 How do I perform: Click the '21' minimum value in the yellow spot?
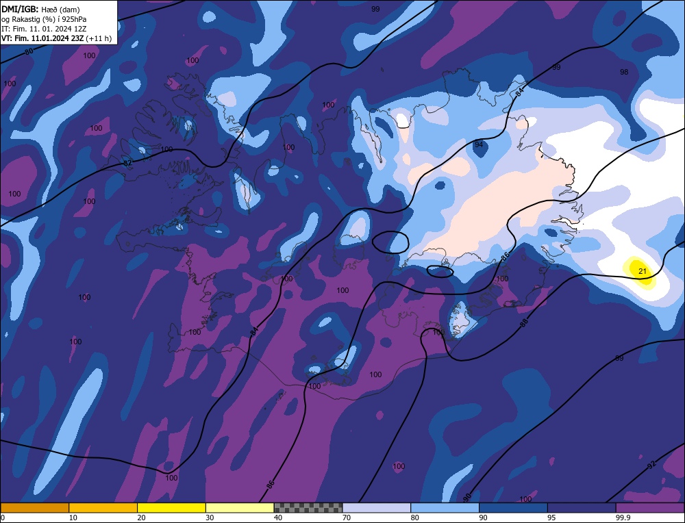pyautogui.click(x=643, y=271)
